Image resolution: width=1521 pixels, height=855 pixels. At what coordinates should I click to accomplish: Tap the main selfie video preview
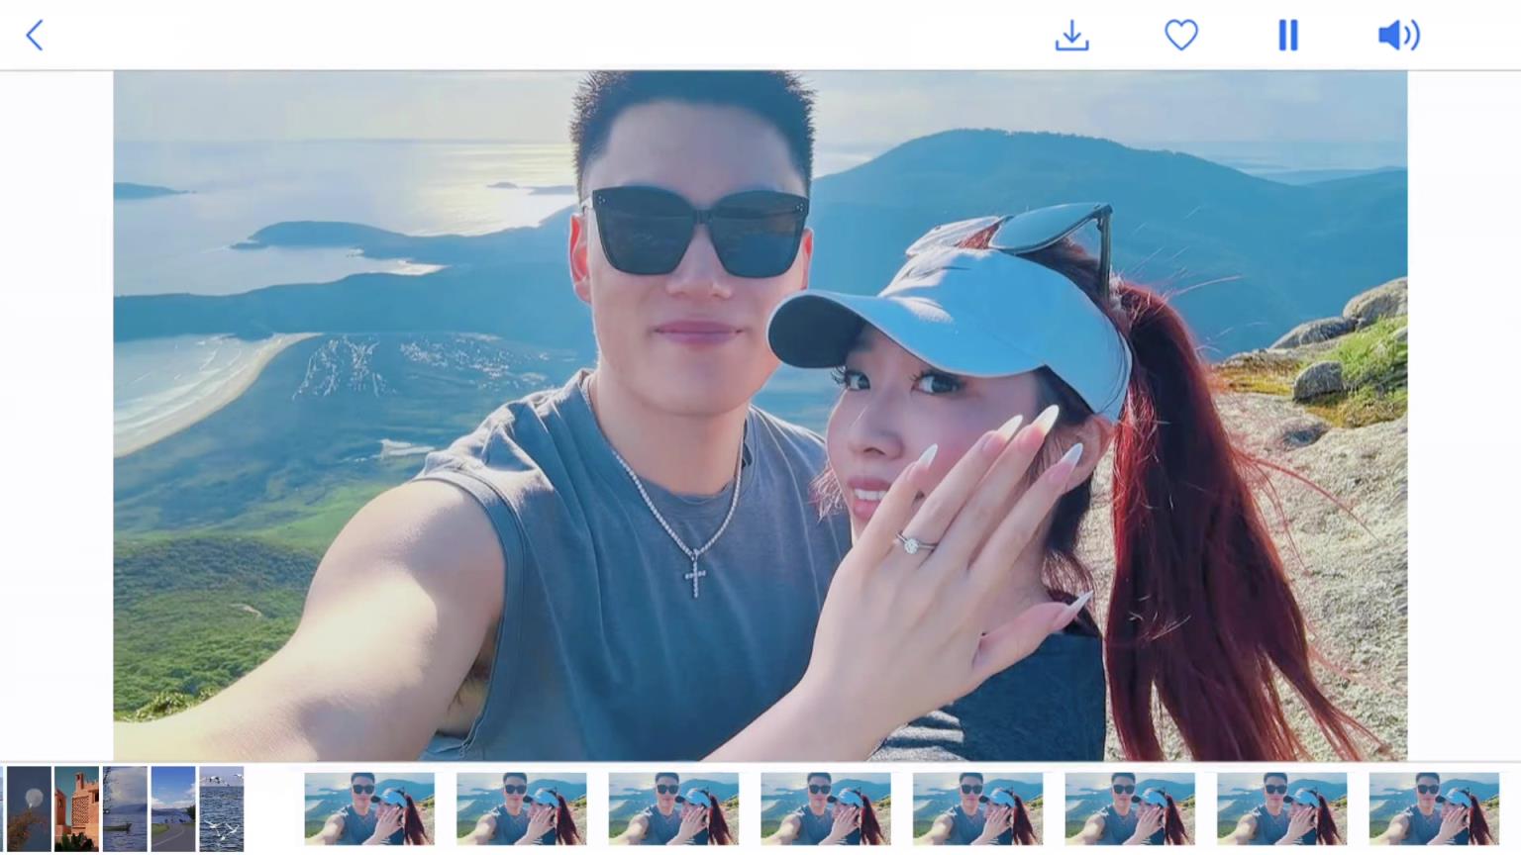[760, 416]
